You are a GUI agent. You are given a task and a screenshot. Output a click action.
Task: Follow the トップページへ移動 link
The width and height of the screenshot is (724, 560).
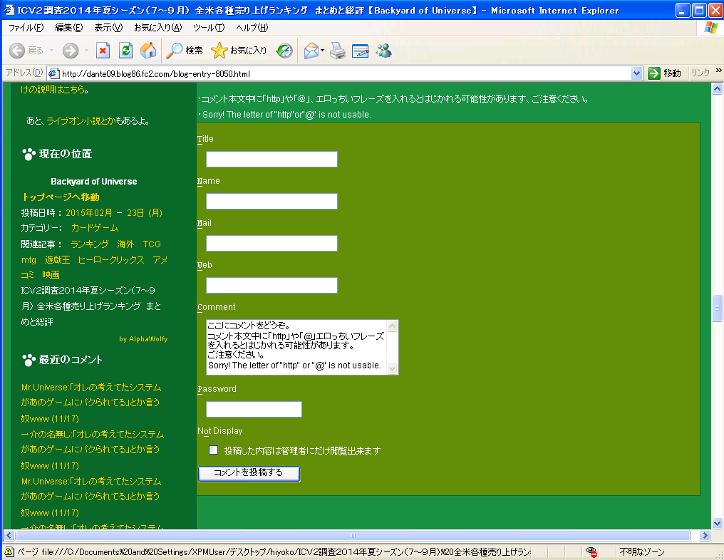(61, 197)
